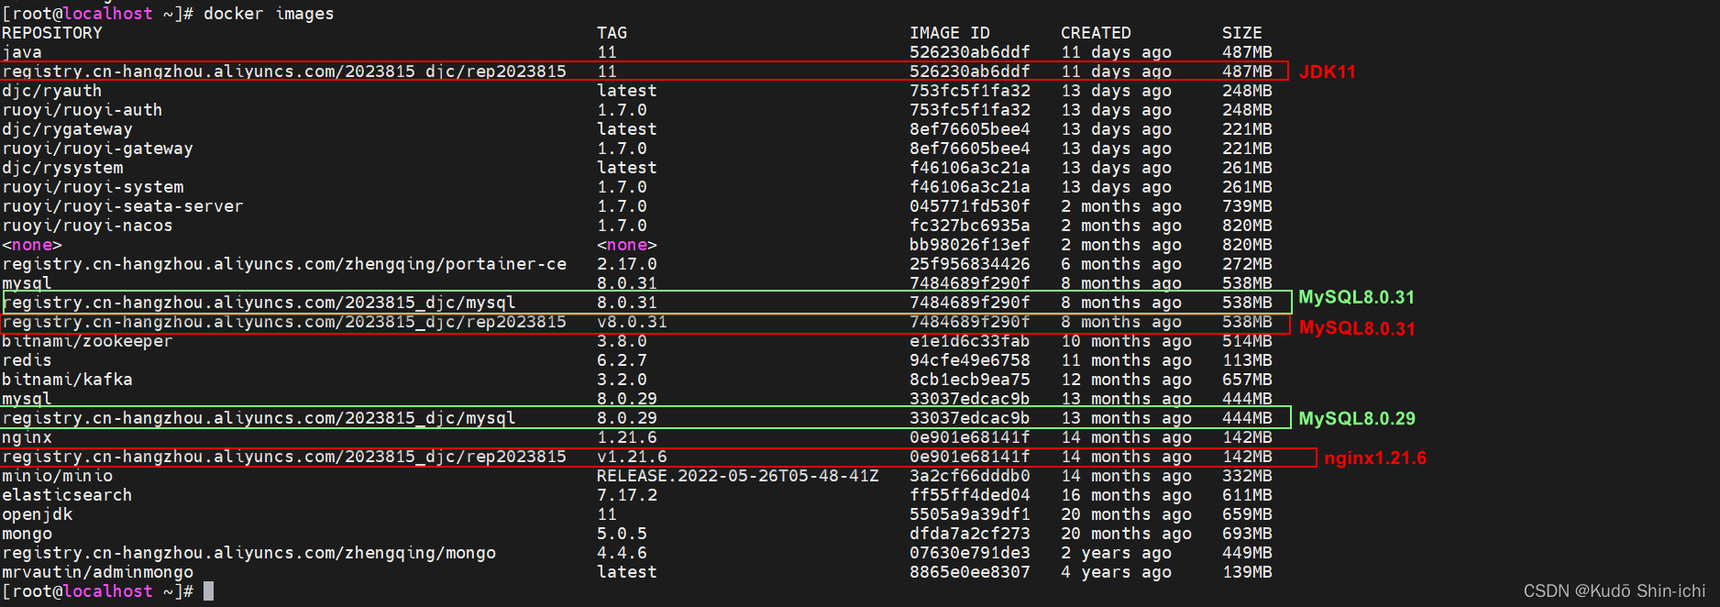
Task: Select the elasticsearch repository name
Action: (x=67, y=495)
